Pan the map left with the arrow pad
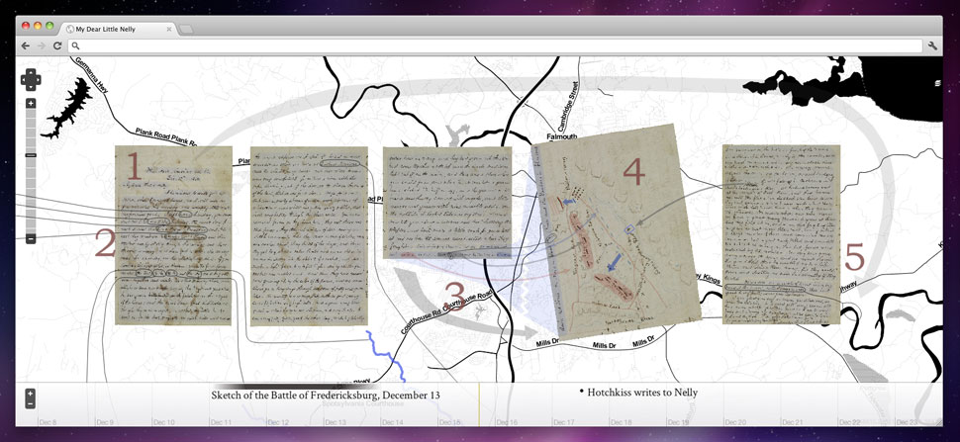 [x=25, y=79]
